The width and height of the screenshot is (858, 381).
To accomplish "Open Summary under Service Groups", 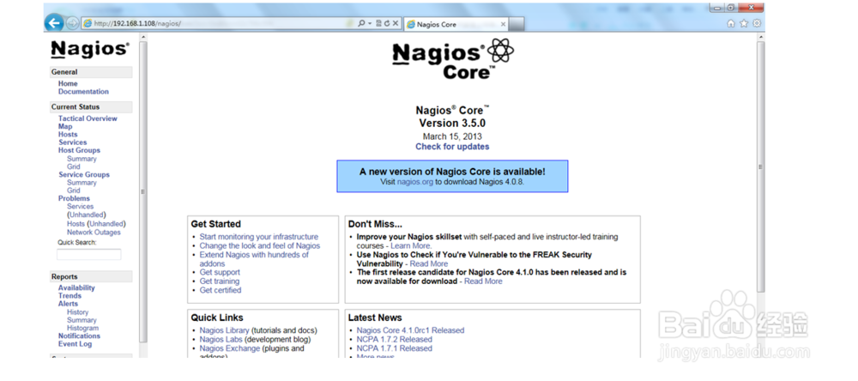I will coord(82,183).
